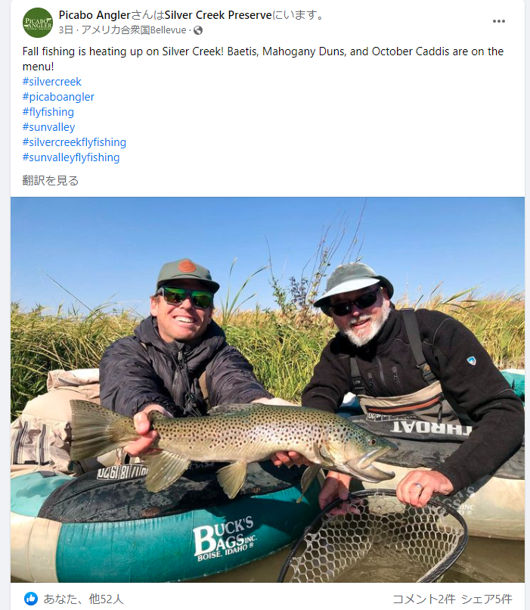Image resolution: width=530 pixels, height=610 pixels.
Task: Click the post caption text about fall fishing
Action: [263, 59]
